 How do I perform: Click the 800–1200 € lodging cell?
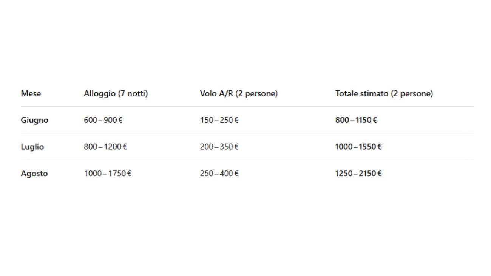pos(105,147)
